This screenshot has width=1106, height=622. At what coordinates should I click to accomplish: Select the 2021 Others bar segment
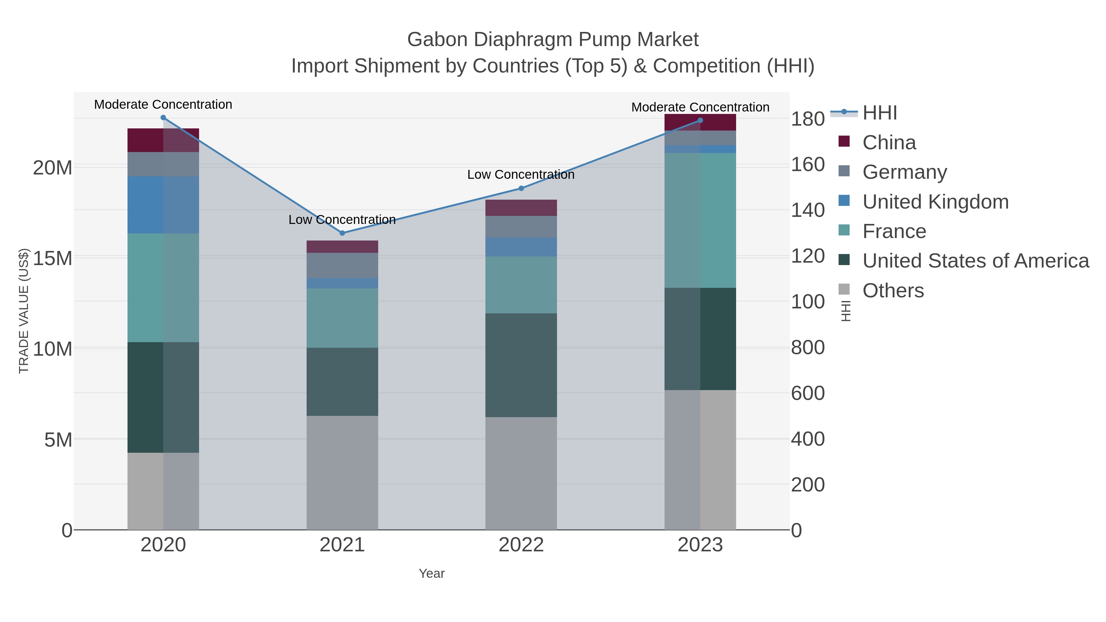tap(342, 473)
